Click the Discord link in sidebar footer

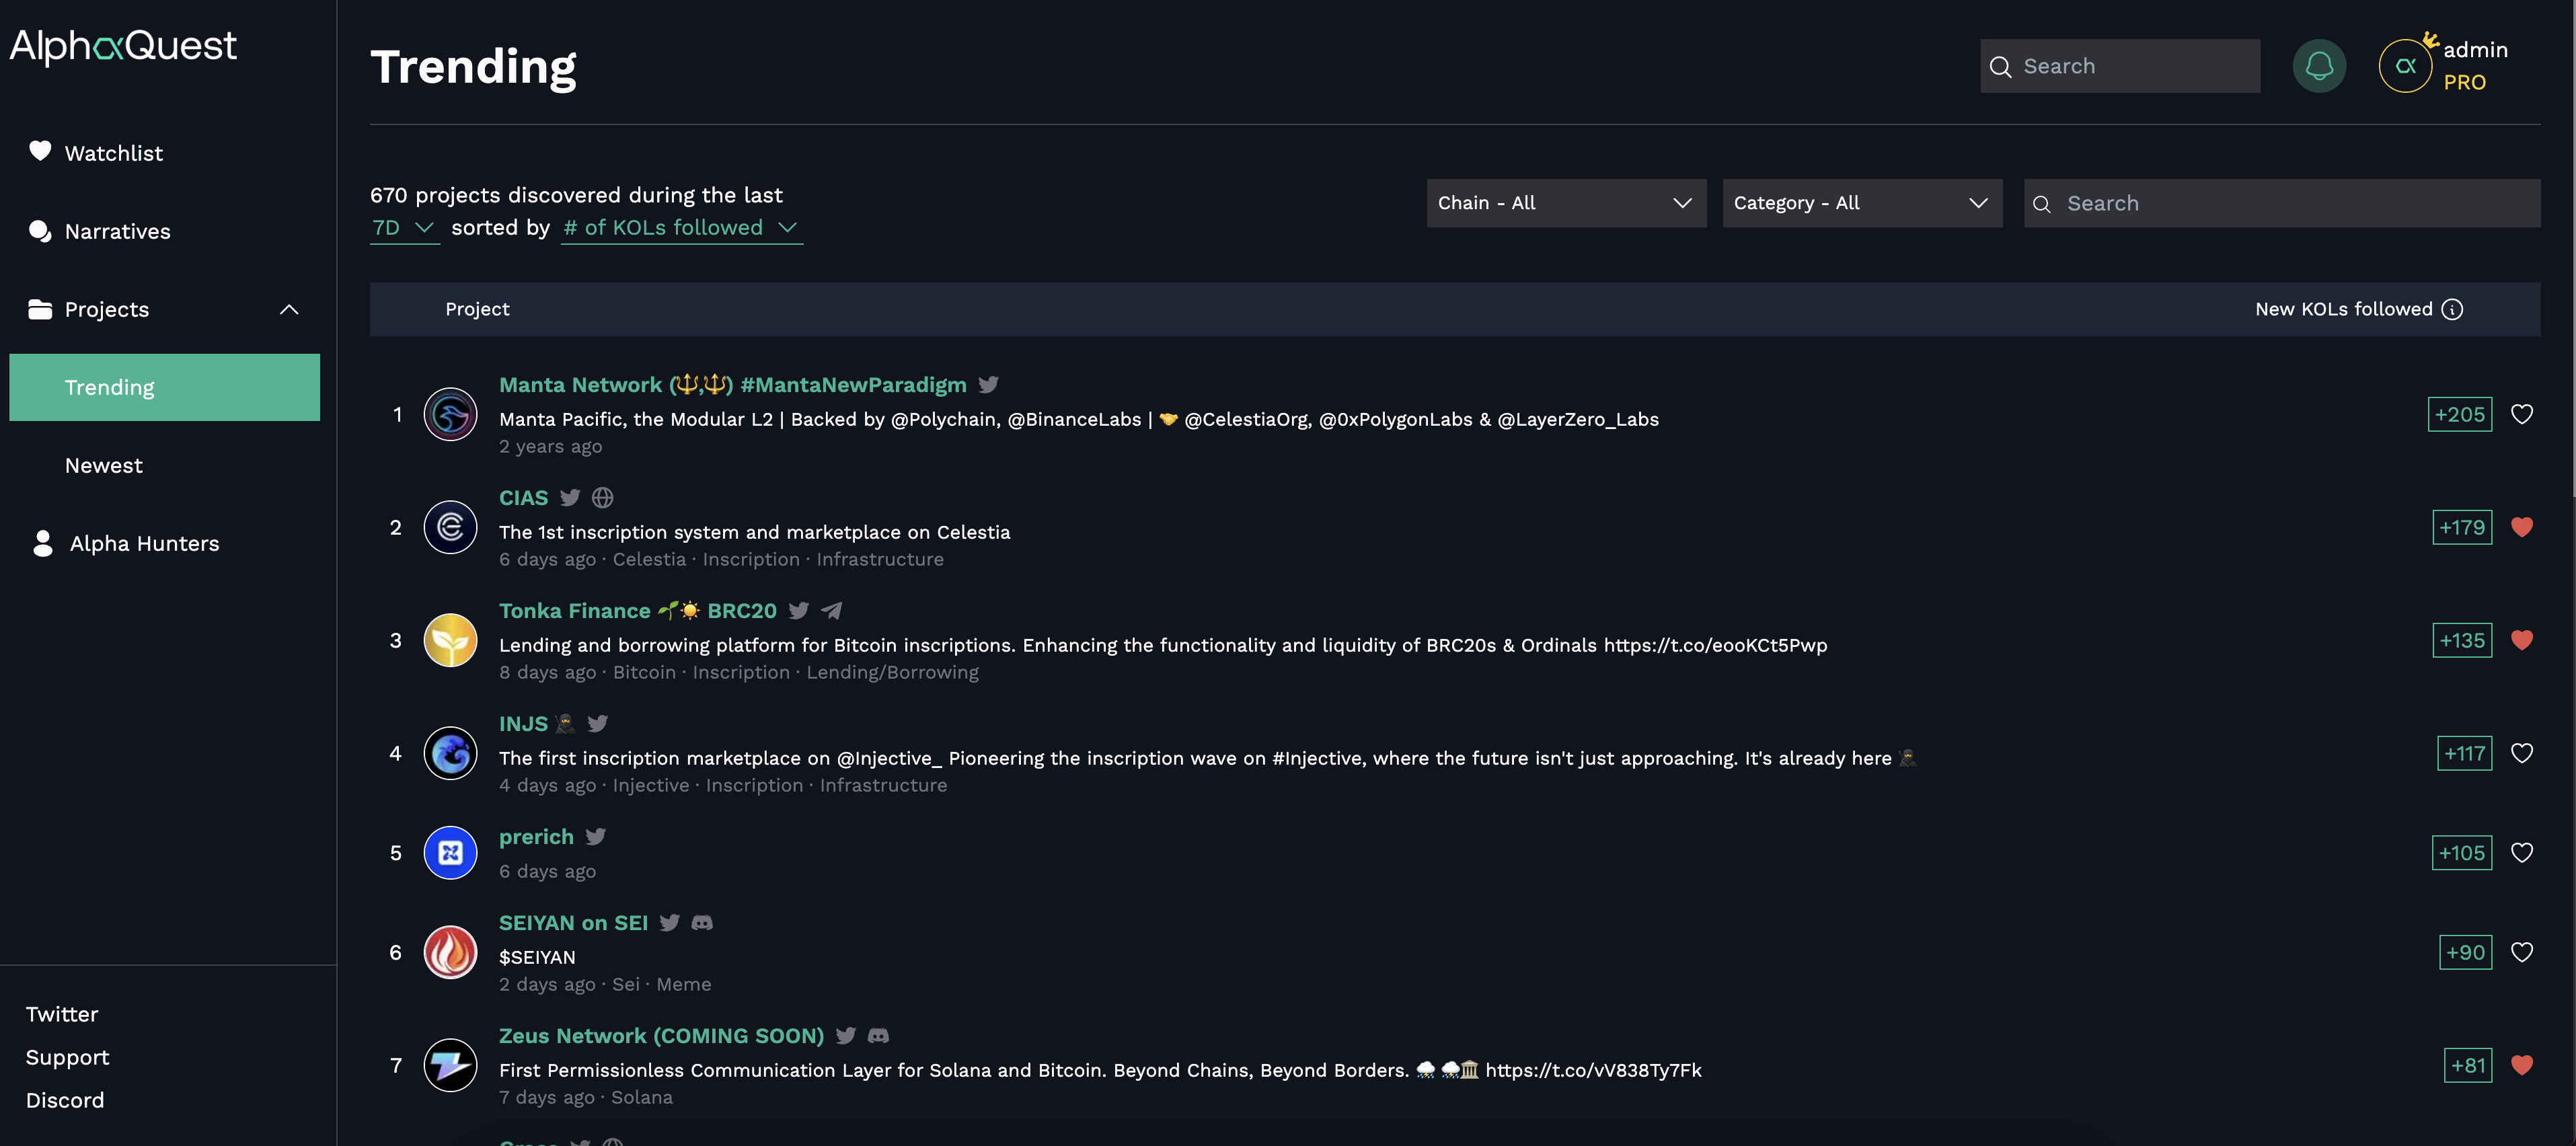(65, 1100)
